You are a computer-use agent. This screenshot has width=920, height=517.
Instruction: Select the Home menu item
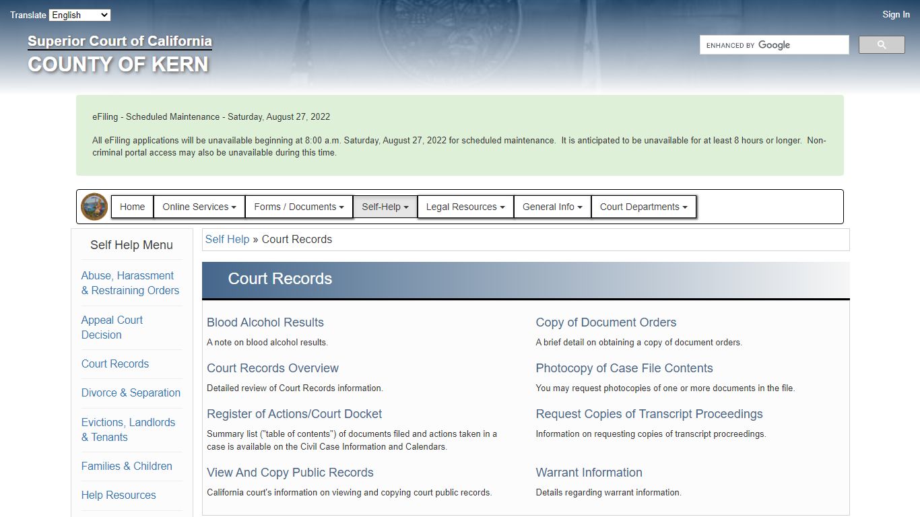click(x=132, y=207)
